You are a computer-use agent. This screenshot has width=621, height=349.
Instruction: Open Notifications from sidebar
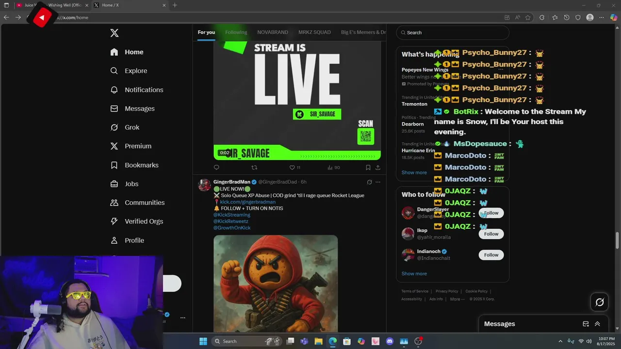click(137, 90)
